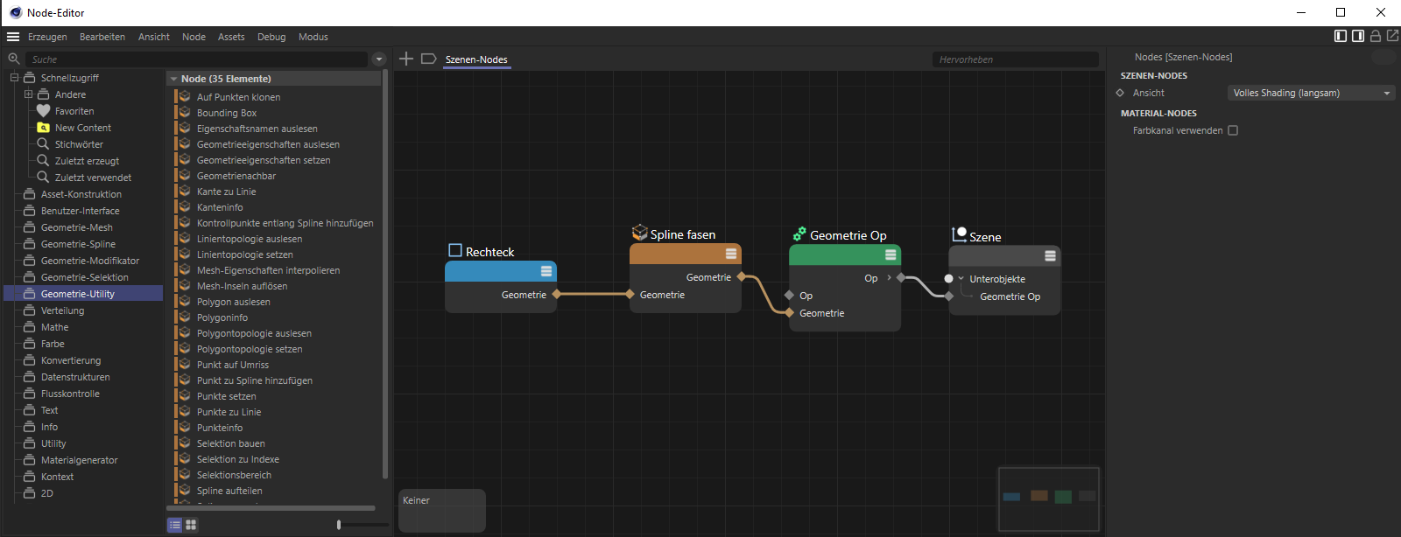Toggle the switch next to Nodes [Szenen-Nodes]
This screenshot has height=537, width=1401.
1383,57
